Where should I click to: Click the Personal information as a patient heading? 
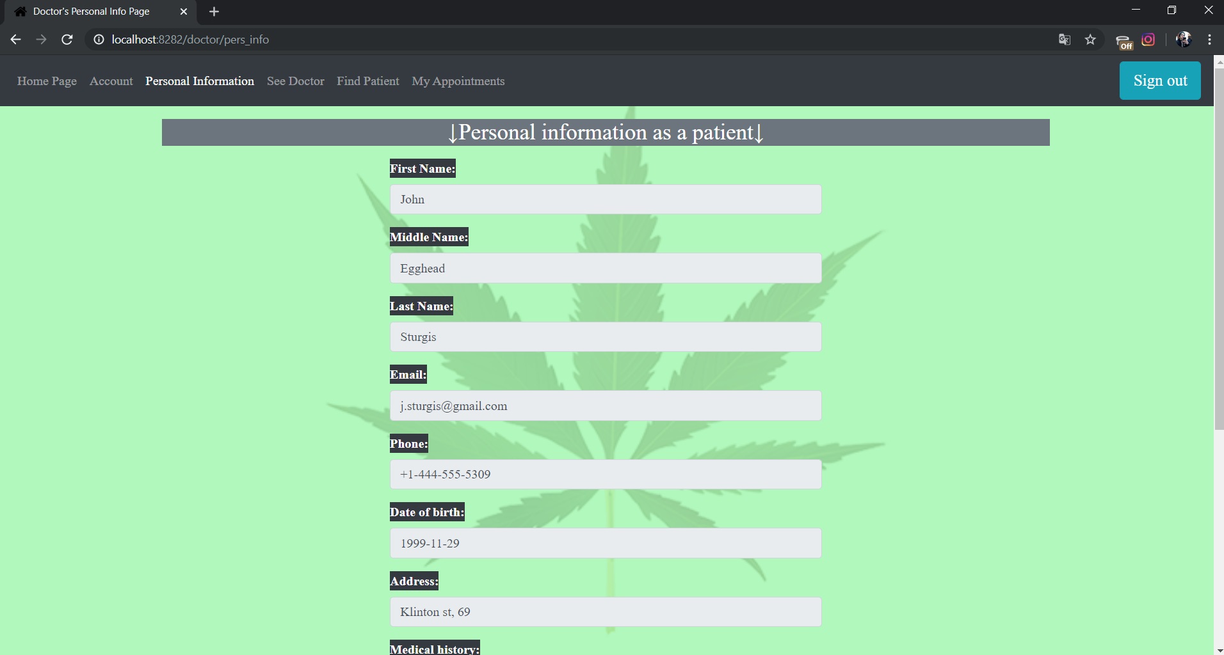[x=606, y=132]
